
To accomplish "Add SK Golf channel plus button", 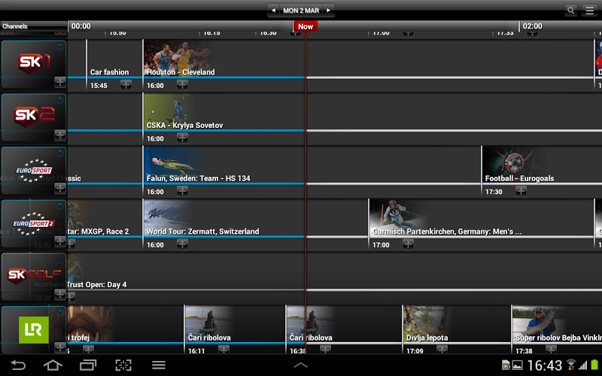I will [60, 294].
